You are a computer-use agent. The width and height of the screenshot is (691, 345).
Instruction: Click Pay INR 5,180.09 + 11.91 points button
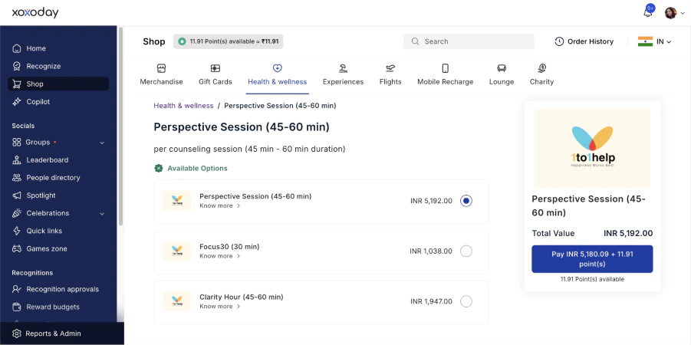592,259
